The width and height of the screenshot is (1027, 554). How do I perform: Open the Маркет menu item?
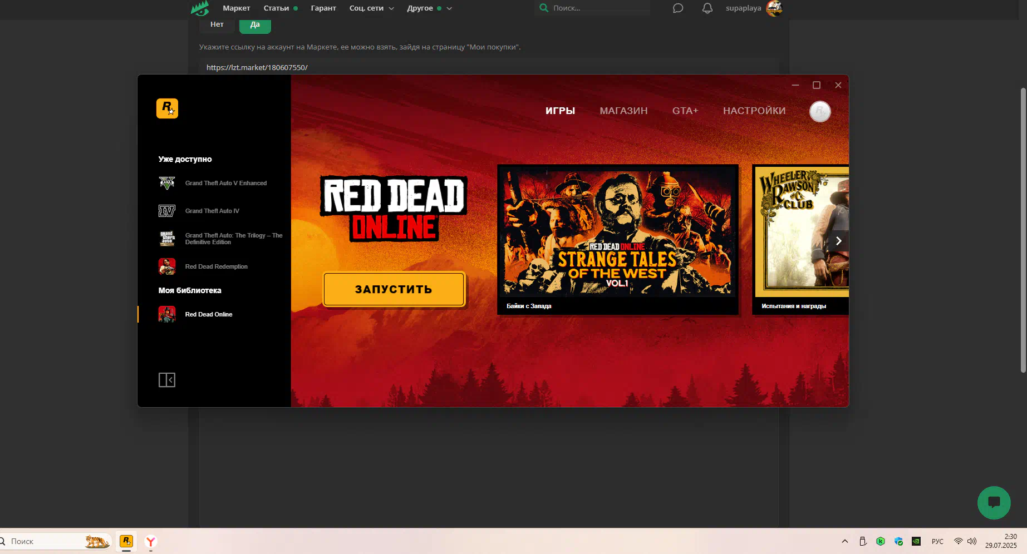[236, 8]
